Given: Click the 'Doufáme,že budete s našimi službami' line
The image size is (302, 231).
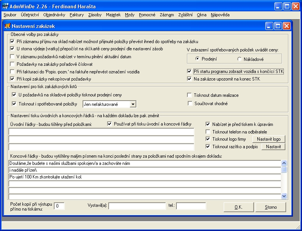Looking at the screenshot, I should 145,163.
